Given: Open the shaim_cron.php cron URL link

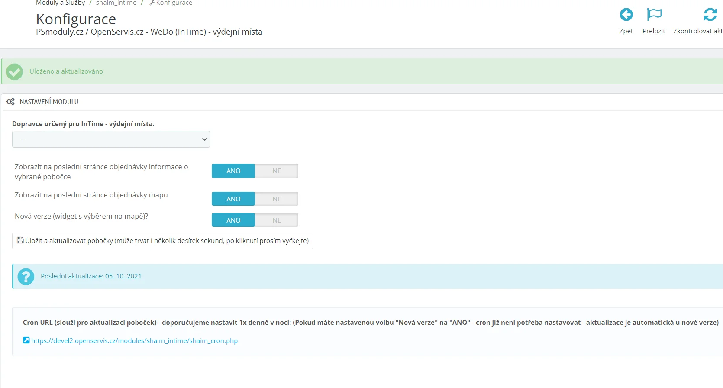Looking at the screenshot, I should 134,341.
